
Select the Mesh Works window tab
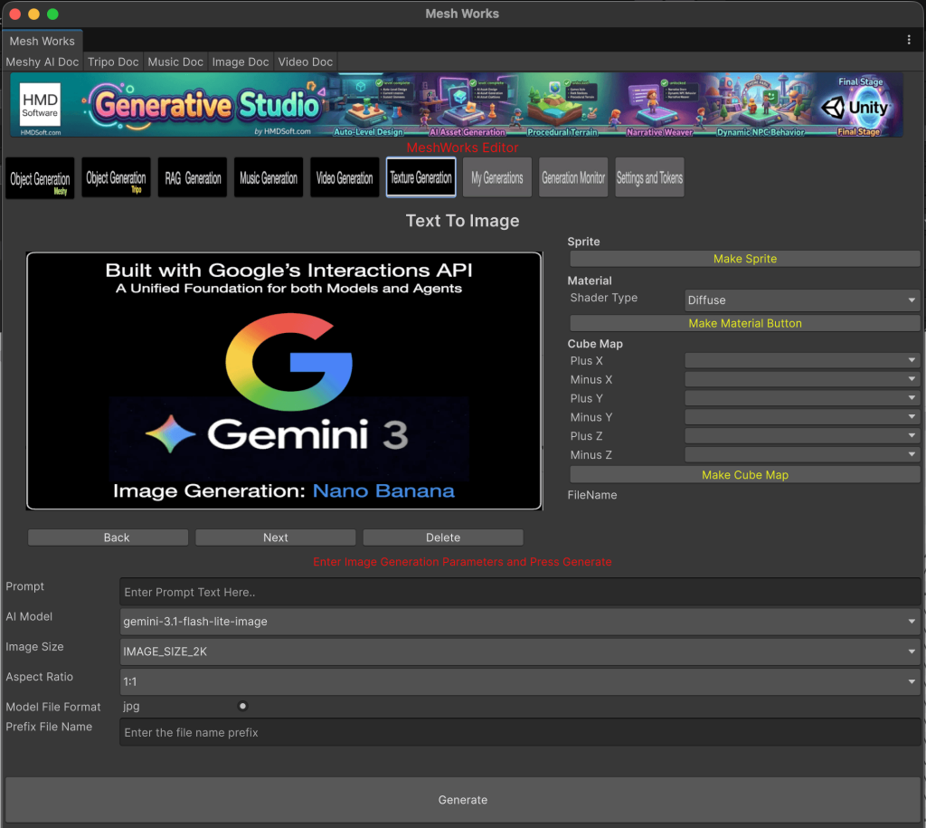(43, 41)
